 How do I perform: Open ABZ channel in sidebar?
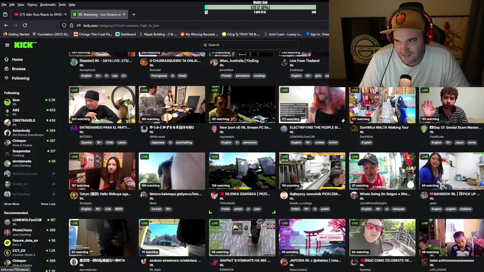click(29, 112)
